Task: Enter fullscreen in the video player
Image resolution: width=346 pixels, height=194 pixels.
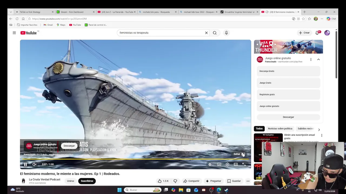Action: click(244, 164)
